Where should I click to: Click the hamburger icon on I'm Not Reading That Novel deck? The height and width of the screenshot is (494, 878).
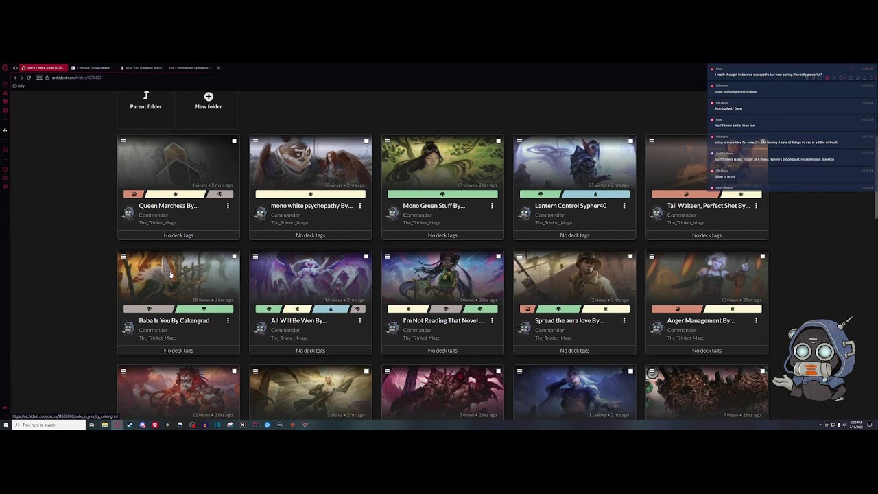(x=388, y=257)
